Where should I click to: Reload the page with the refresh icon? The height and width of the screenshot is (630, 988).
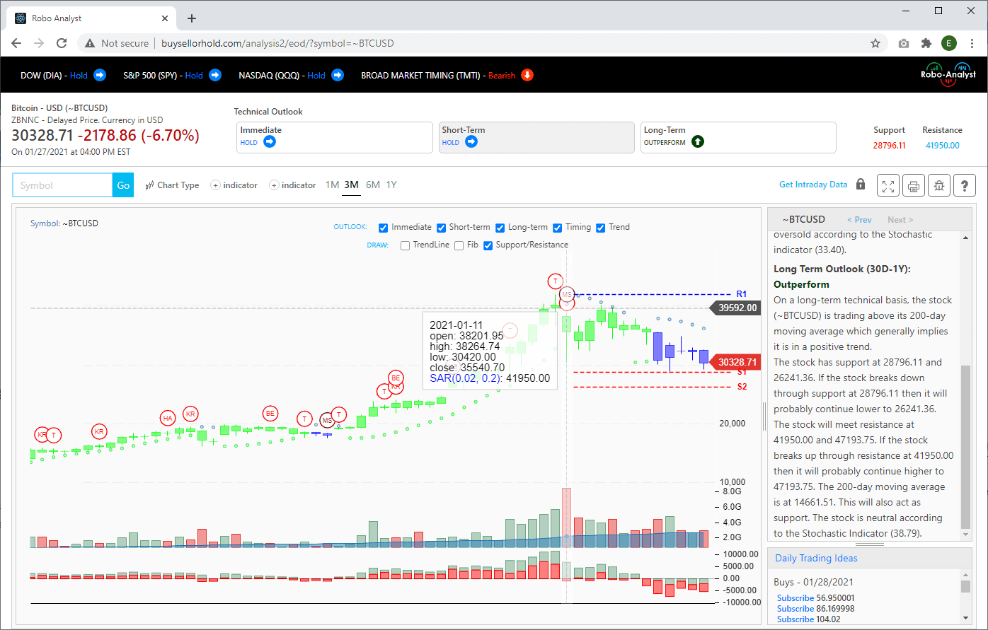click(62, 43)
